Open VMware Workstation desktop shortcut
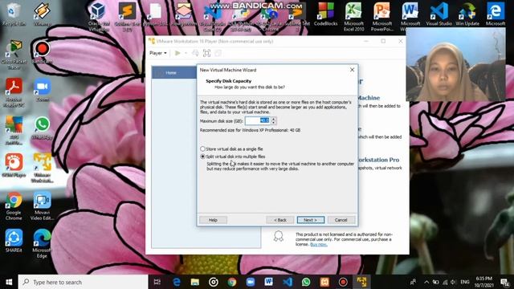Viewport: 514px width, 289px height. (42, 168)
